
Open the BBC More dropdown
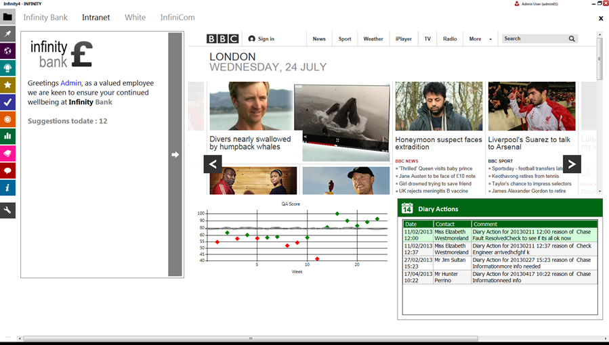(480, 39)
